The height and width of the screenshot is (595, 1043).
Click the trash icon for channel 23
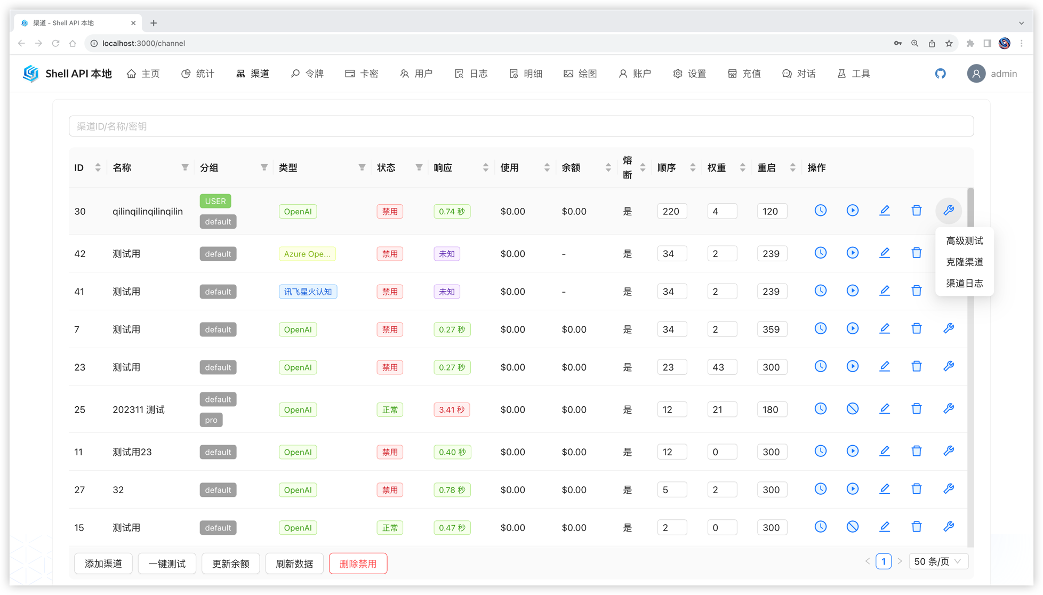[x=916, y=366]
